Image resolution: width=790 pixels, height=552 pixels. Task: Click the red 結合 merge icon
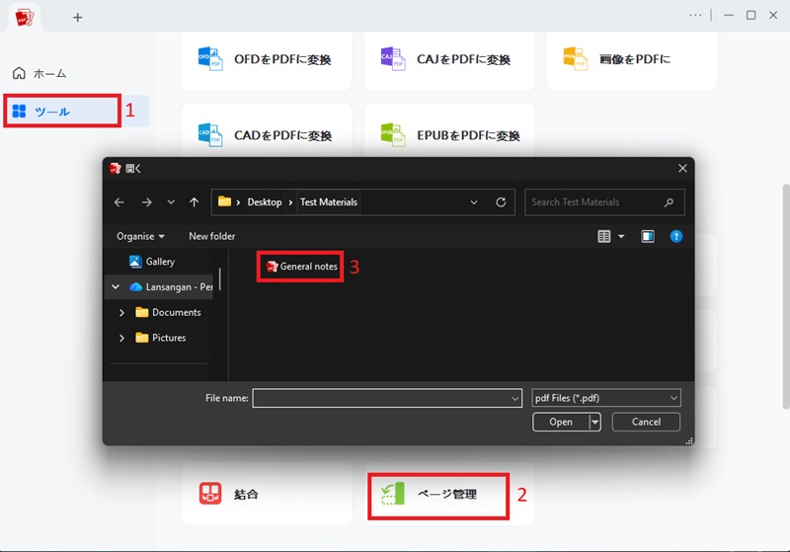(210, 494)
